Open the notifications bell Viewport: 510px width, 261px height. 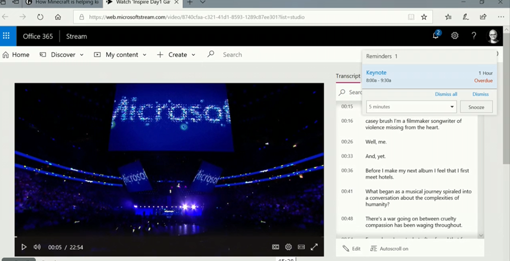pos(436,35)
